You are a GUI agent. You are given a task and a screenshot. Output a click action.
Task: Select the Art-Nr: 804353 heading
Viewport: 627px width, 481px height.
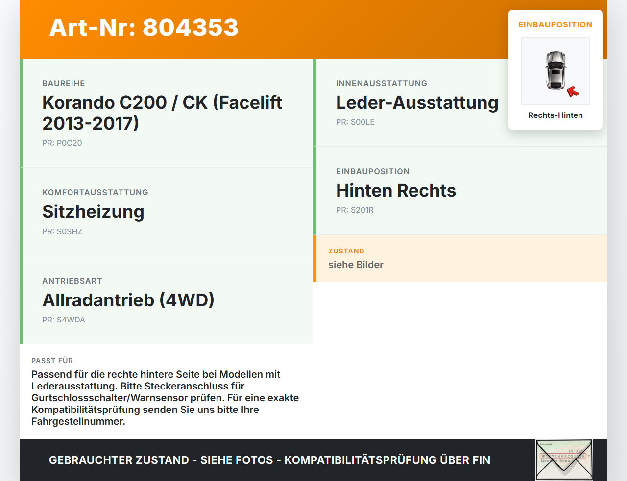point(144,27)
